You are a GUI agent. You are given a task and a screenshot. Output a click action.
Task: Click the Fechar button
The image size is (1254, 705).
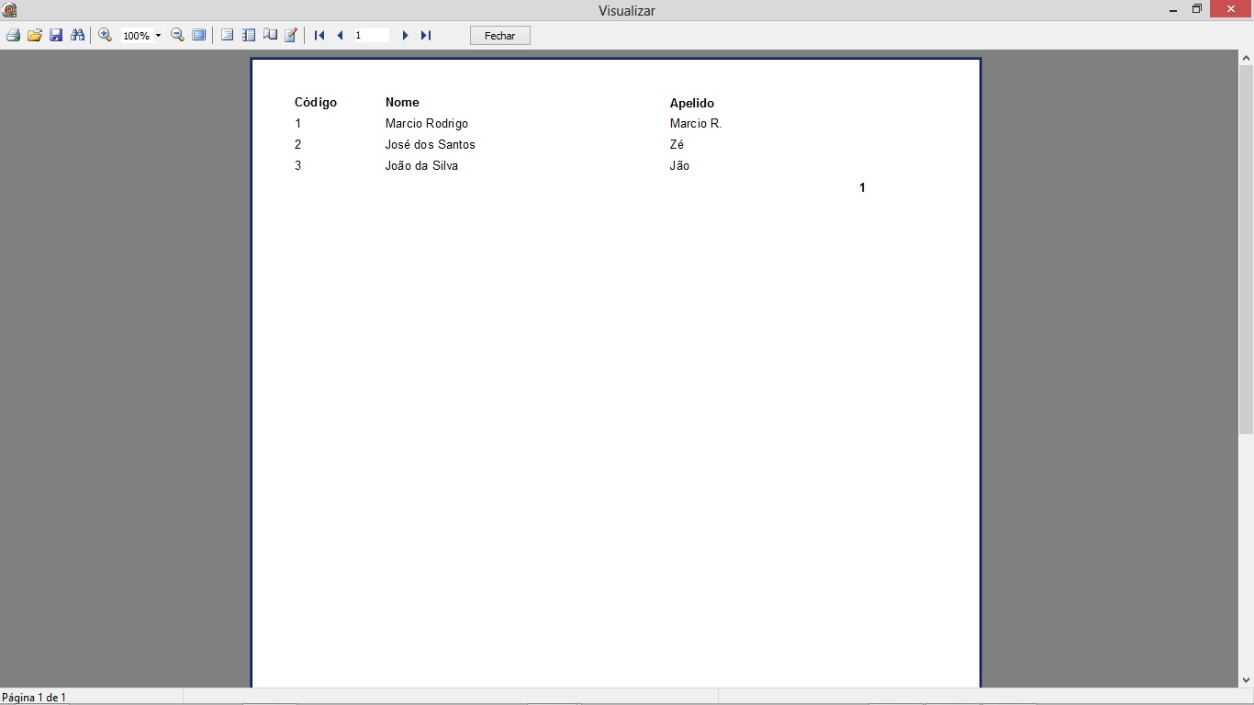(499, 35)
